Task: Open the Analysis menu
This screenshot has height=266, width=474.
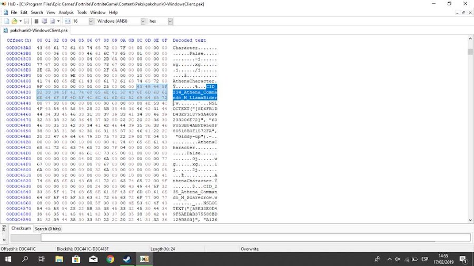Action: coord(66,13)
